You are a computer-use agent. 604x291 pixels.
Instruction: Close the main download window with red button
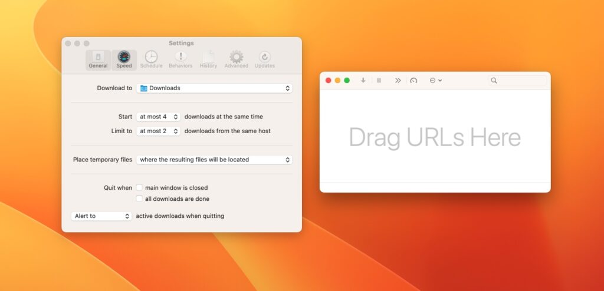[328, 81]
